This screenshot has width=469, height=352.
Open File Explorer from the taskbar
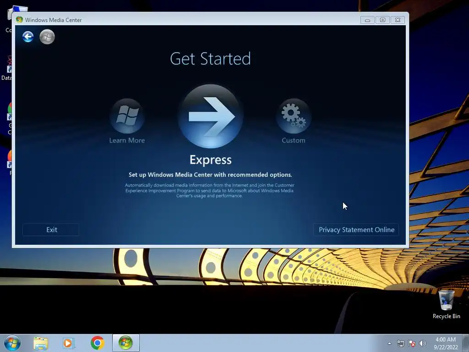(41, 343)
